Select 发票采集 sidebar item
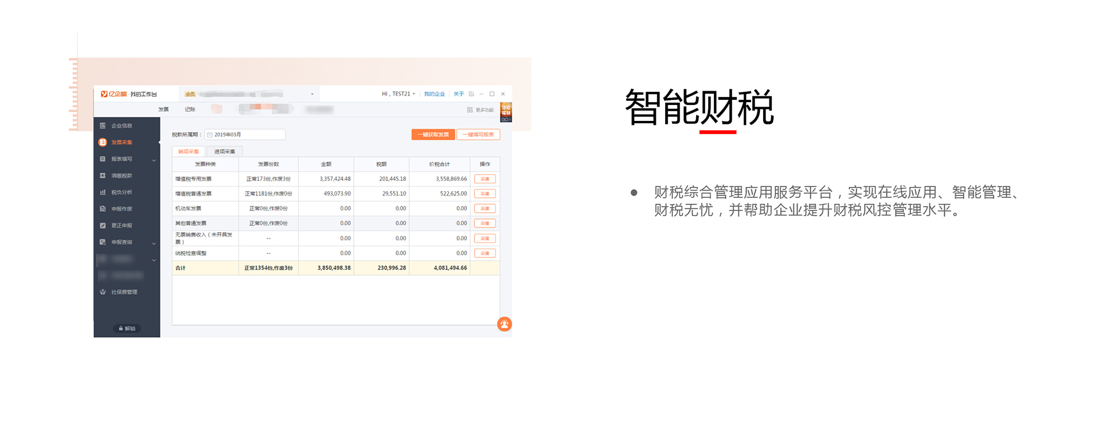This screenshot has width=1100, height=434. (x=121, y=142)
